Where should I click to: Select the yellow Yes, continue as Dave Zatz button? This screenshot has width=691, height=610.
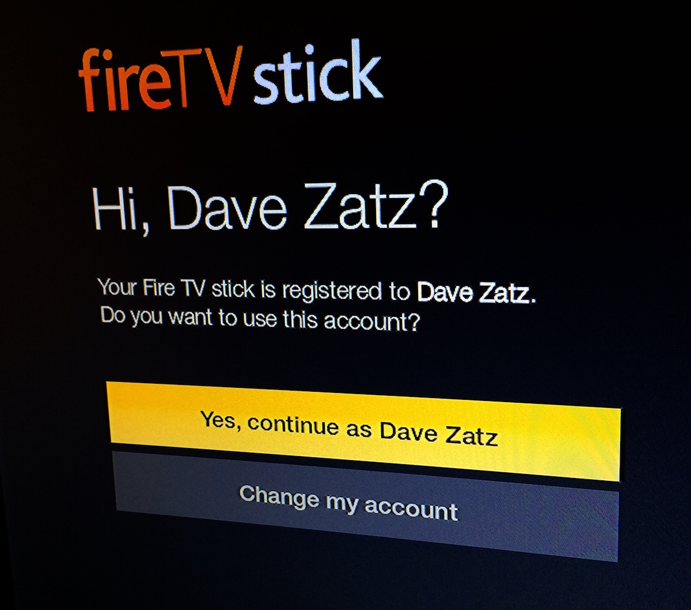coord(365,430)
